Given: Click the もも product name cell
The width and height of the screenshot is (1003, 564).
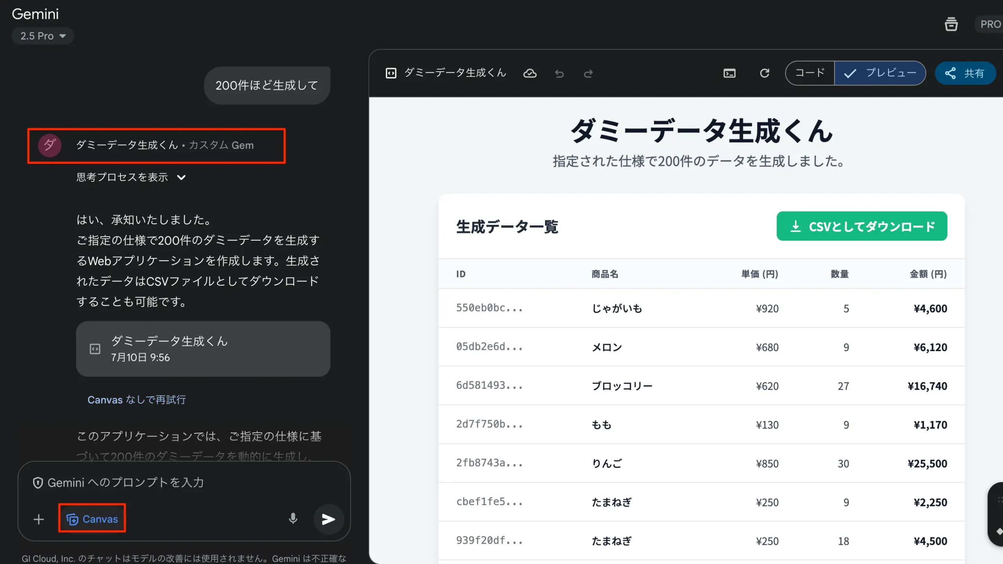Looking at the screenshot, I should (601, 425).
